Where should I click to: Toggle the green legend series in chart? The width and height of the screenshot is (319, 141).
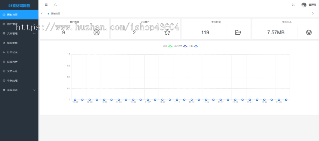(168, 46)
